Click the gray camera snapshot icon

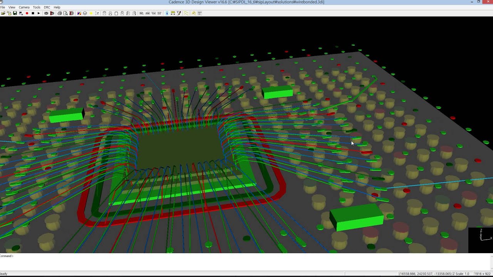tap(46, 13)
